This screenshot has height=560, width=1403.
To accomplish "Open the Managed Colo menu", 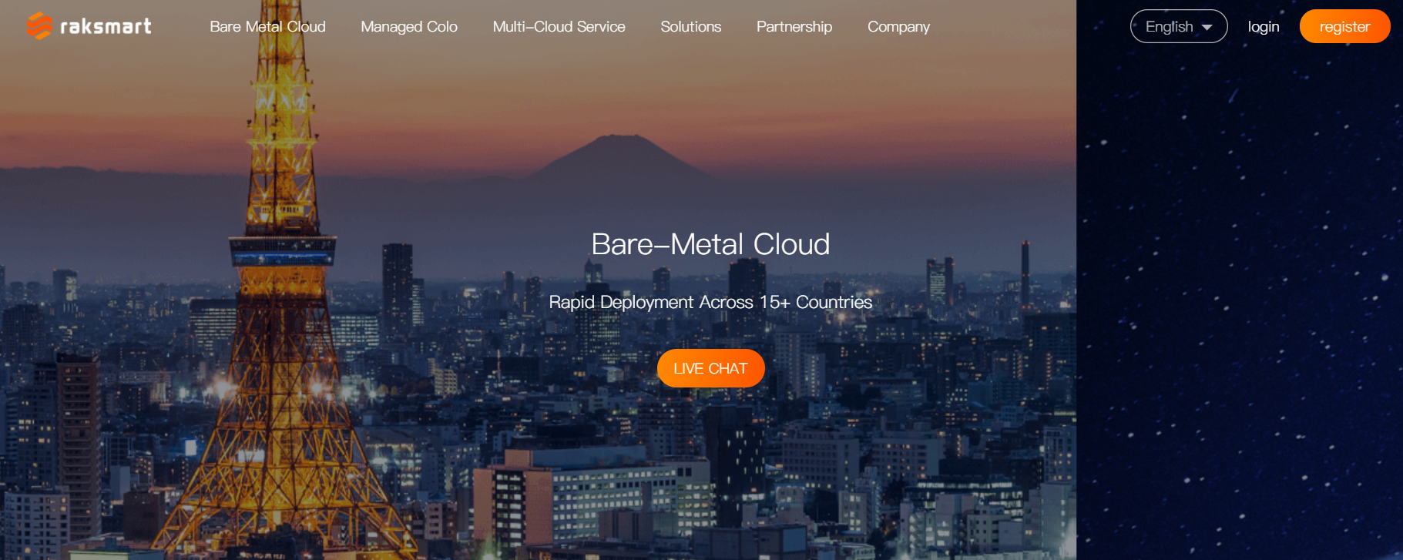I will click(409, 26).
